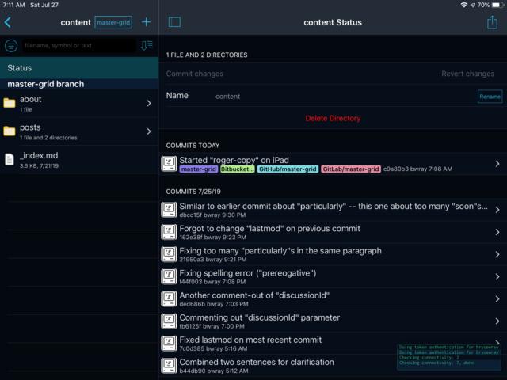Tap avatar of commit 21950a3

coord(169,254)
